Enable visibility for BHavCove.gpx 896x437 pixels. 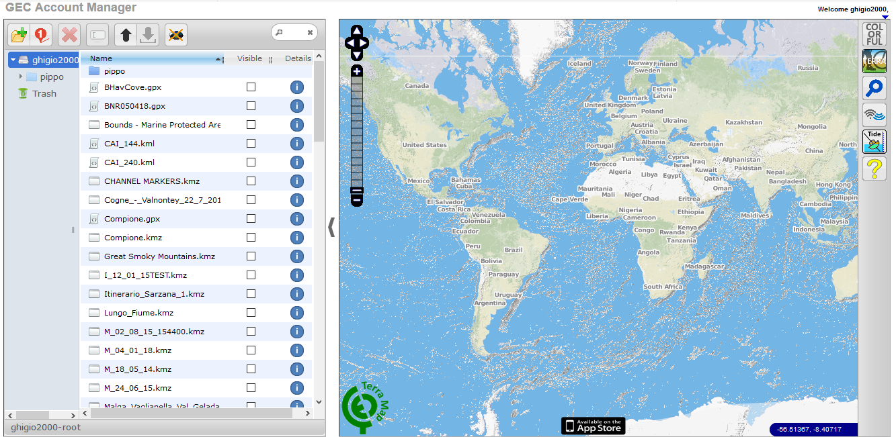(x=251, y=87)
